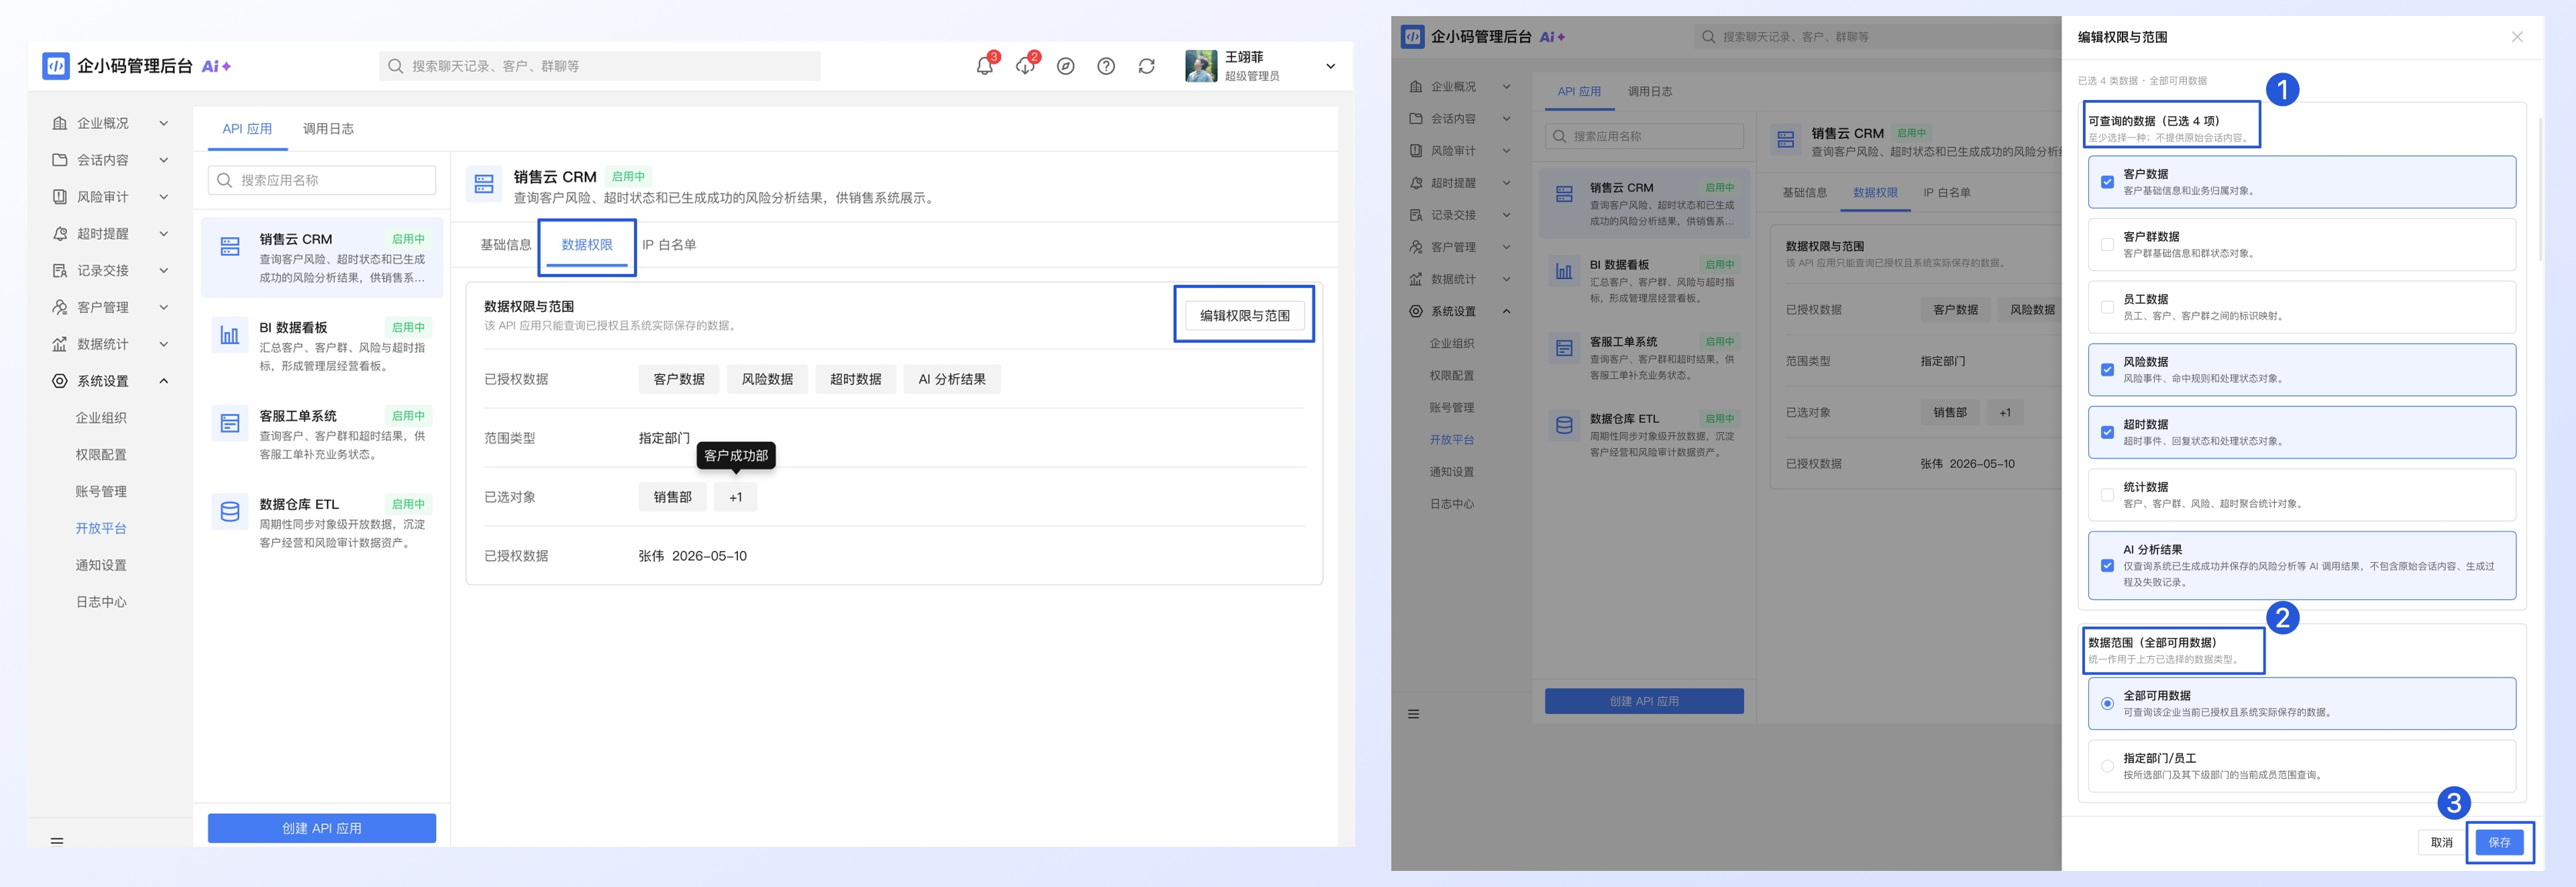The image size is (2576, 887).
Task: Expand 记录交接 in the left window sidebar
Action: click(164, 271)
